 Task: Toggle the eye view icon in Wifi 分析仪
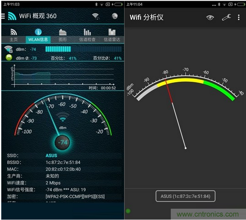pos(210,18)
